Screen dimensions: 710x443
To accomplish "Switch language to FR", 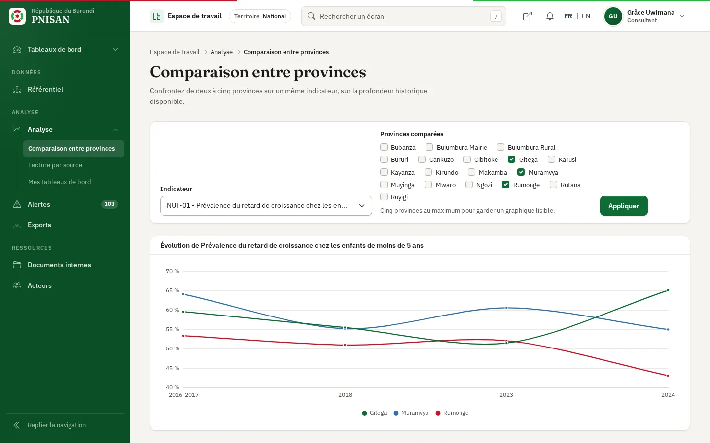I will [x=568, y=16].
